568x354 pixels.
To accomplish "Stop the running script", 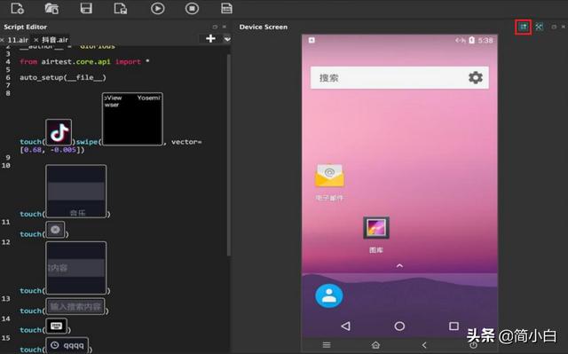I will point(192,8).
